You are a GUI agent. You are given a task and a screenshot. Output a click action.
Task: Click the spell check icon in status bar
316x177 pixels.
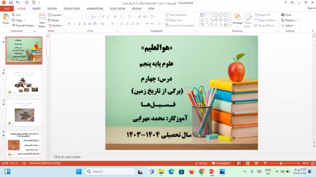(24, 163)
